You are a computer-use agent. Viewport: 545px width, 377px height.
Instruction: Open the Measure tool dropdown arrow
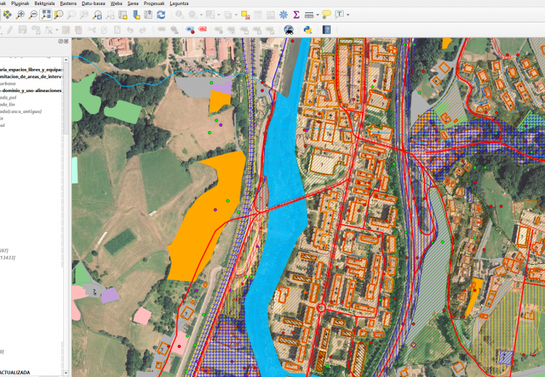[x=318, y=14]
